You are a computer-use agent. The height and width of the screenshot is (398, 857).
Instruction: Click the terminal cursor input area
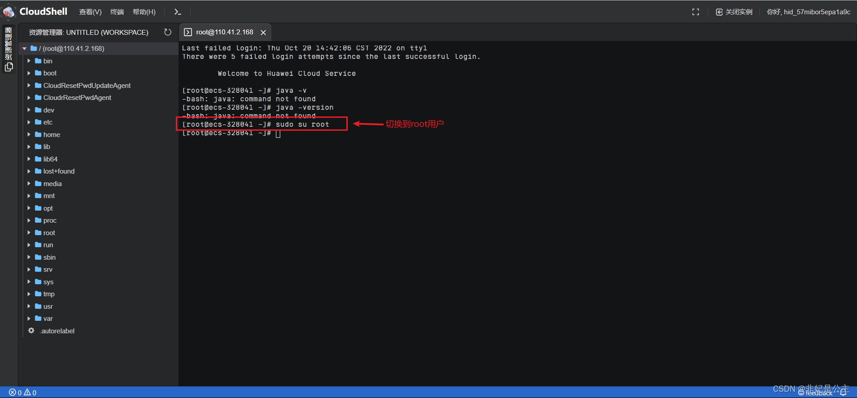(x=278, y=133)
